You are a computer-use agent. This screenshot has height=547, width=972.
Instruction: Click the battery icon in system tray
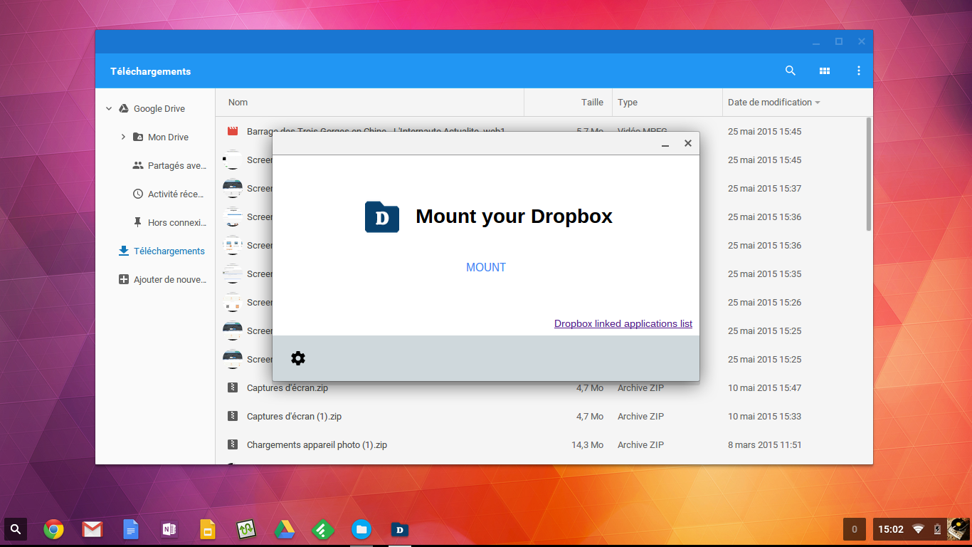click(937, 529)
